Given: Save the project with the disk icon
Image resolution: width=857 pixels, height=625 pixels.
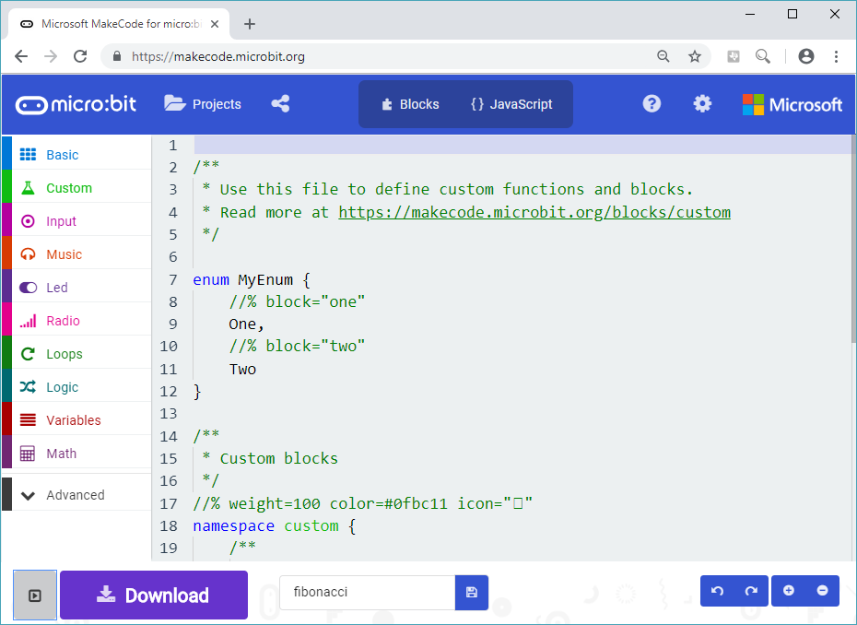Looking at the screenshot, I should click(472, 592).
